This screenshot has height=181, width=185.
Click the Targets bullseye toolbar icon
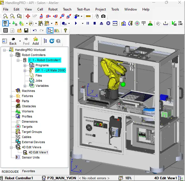click(x=137, y=23)
